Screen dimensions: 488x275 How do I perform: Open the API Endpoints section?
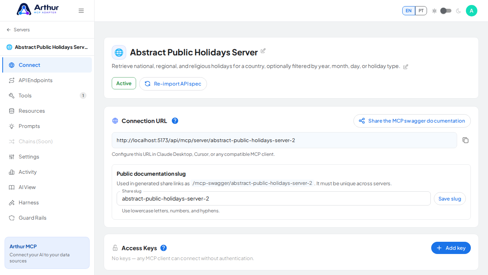(47, 80)
